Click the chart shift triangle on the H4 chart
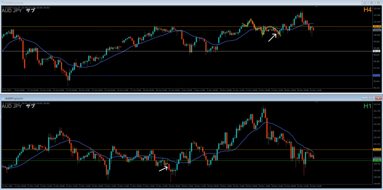The height and width of the screenshot is (190, 383). coord(316,7)
